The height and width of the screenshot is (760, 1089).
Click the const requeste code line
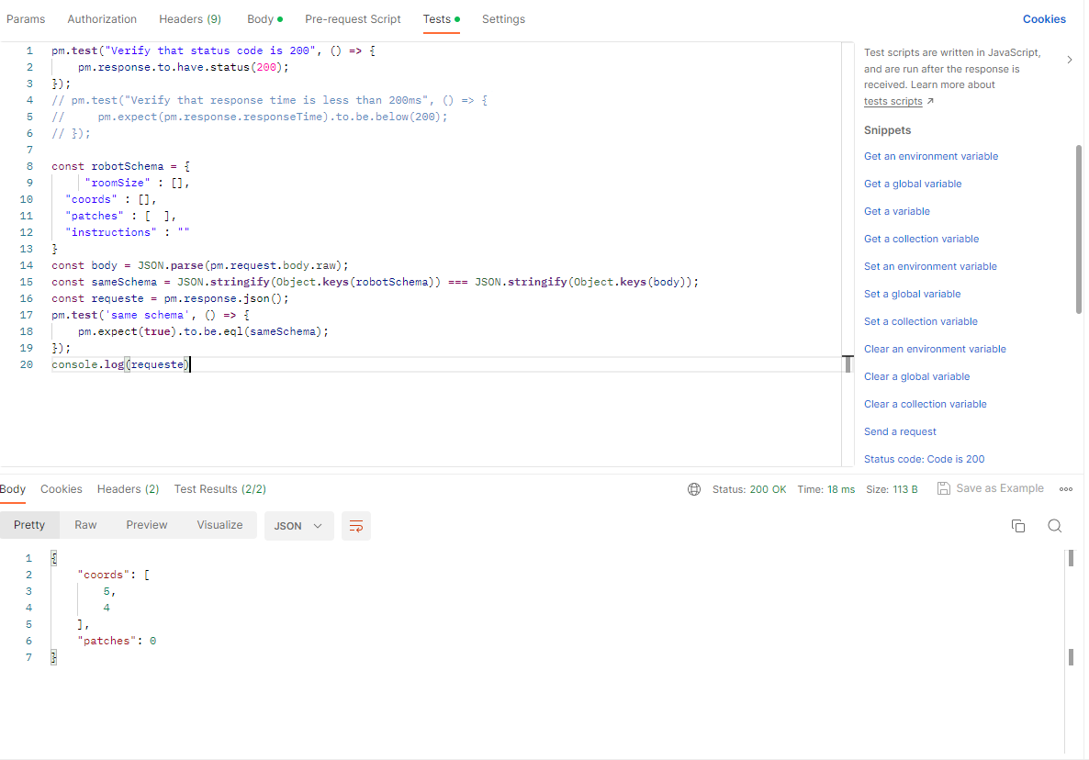170,299
